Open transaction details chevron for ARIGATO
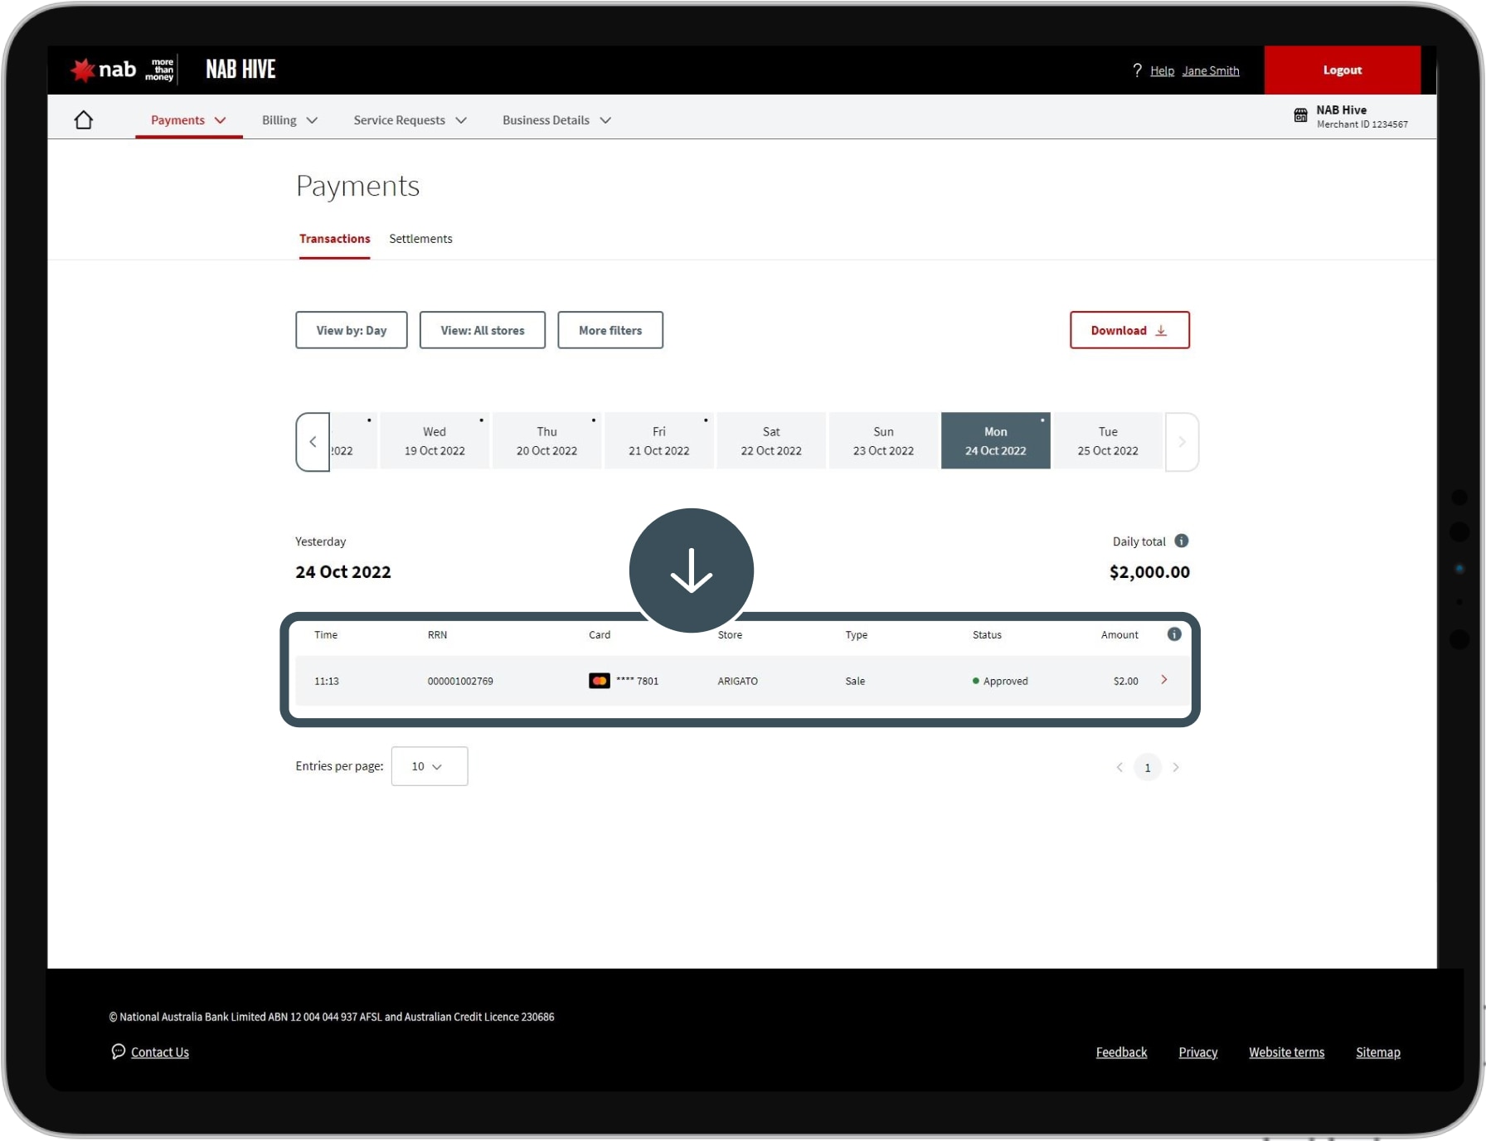 click(1164, 680)
